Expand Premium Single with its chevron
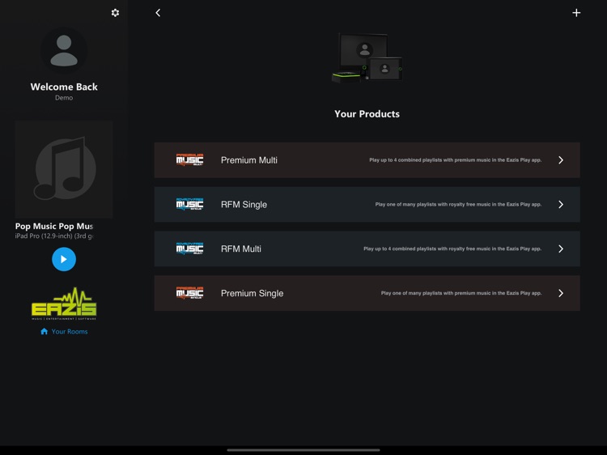 (x=561, y=293)
